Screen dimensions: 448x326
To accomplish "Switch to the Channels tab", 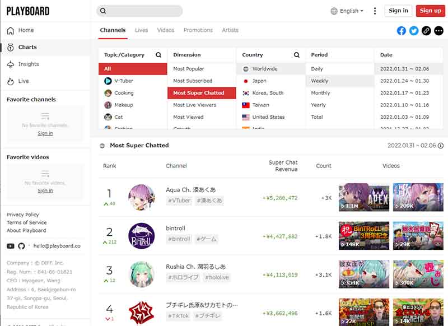I will coord(113,30).
